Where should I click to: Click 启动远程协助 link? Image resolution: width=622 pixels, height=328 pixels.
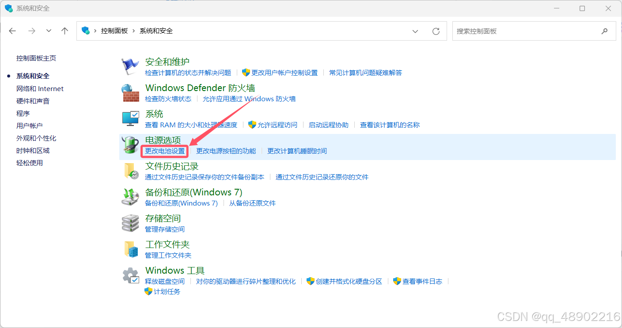[329, 125]
